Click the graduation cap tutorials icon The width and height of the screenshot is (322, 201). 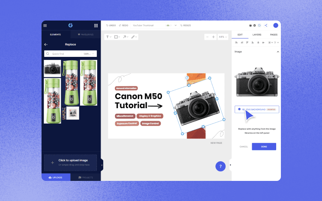tap(250, 26)
